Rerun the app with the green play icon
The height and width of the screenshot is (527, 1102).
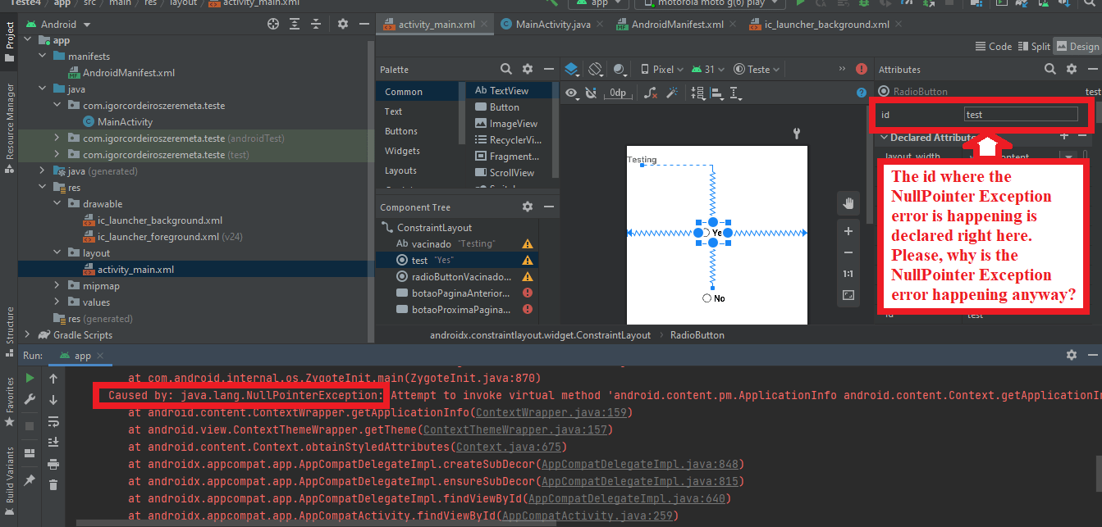coord(30,379)
